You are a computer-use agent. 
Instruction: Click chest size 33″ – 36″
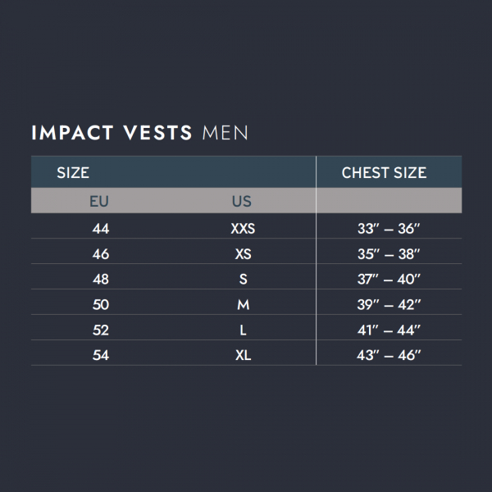tap(389, 229)
